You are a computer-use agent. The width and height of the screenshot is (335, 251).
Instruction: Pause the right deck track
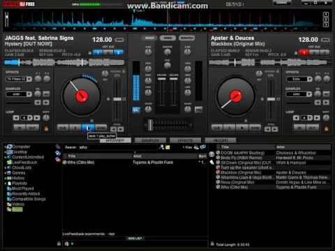click(230, 128)
